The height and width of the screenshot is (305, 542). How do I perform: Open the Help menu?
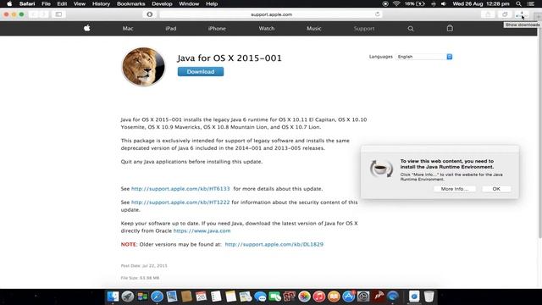click(x=212, y=3)
